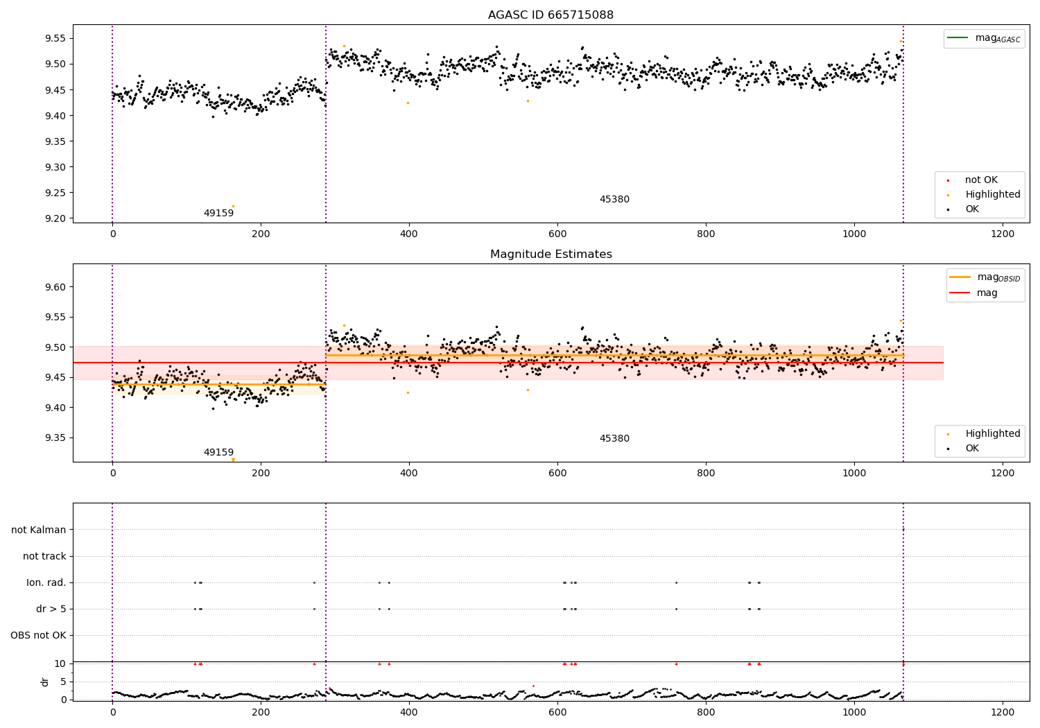Click OBSID label 49159 in Magnitude Estimates plot
1040x728 pixels.
click(x=218, y=452)
